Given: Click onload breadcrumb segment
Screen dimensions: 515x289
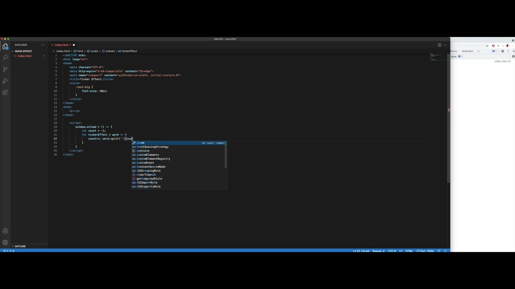Looking at the screenshot, I should (108, 51).
